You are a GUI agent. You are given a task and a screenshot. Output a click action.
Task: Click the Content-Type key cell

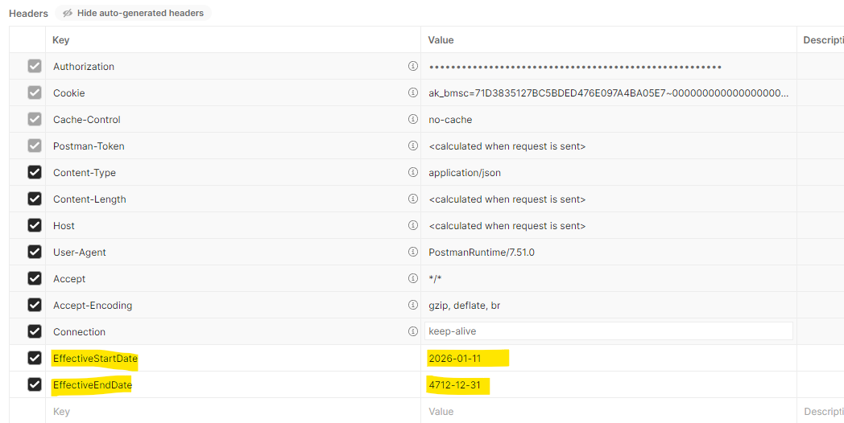[233, 173]
